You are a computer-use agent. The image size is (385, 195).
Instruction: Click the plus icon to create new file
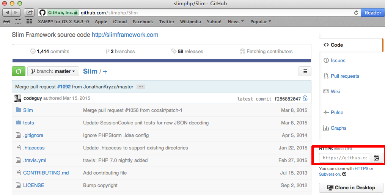[105, 71]
